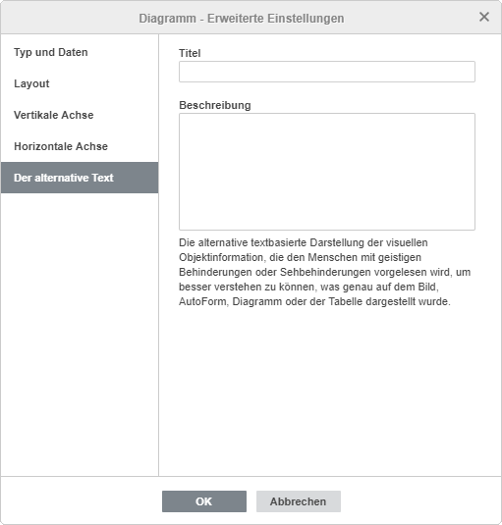Close the Erweiterte Einstellungen dialog with X
The height and width of the screenshot is (525, 502).
pyautogui.click(x=484, y=17)
